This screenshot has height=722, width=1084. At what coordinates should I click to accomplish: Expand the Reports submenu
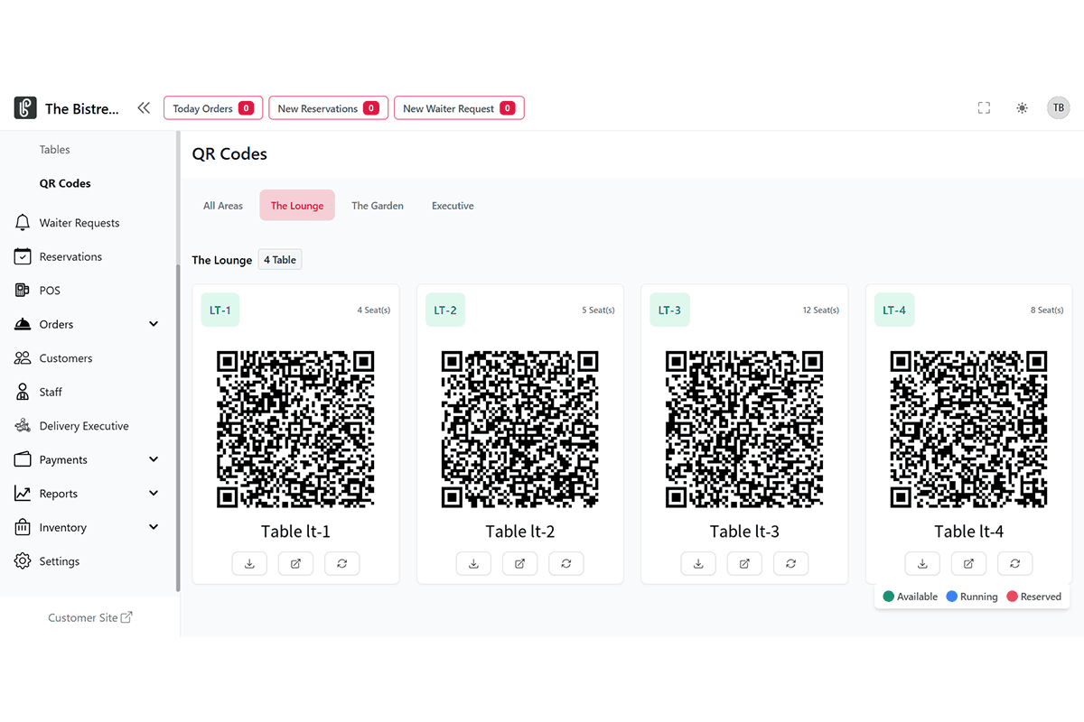point(153,494)
